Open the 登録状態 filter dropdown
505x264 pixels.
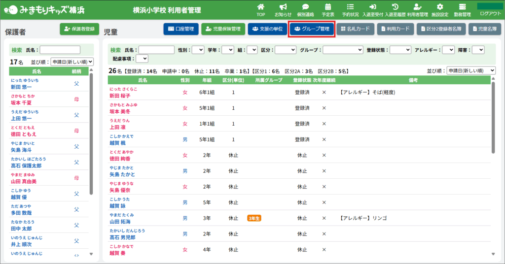click(x=400, y=50)
